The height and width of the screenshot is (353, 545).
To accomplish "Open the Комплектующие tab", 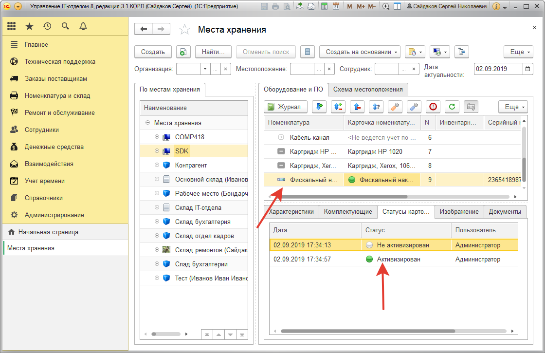I will click(x=348, y=211).
